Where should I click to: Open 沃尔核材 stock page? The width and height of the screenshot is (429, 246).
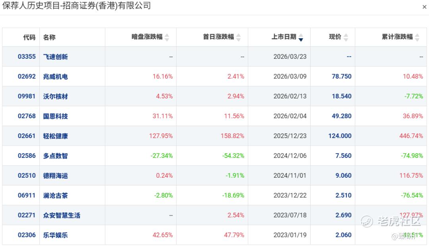pyautogui.click(x=56, y=96)
